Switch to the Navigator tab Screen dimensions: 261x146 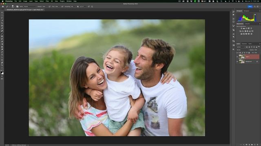click(246, 11)
